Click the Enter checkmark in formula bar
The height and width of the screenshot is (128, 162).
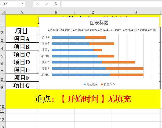tap(47, 4)
